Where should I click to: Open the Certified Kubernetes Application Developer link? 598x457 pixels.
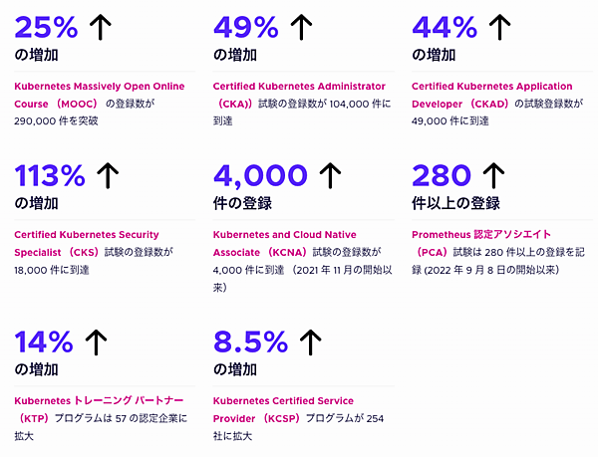[x=491, y=87]
